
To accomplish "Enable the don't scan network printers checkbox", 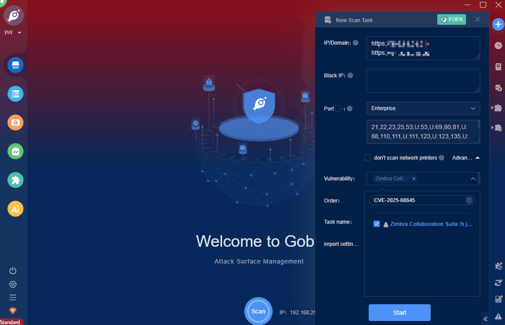I will 367,157.
